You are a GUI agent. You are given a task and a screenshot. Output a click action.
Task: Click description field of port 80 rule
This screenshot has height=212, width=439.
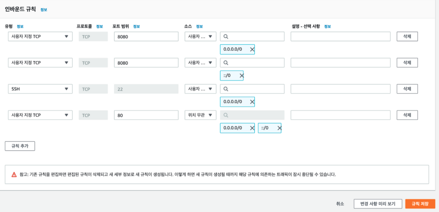340,115
